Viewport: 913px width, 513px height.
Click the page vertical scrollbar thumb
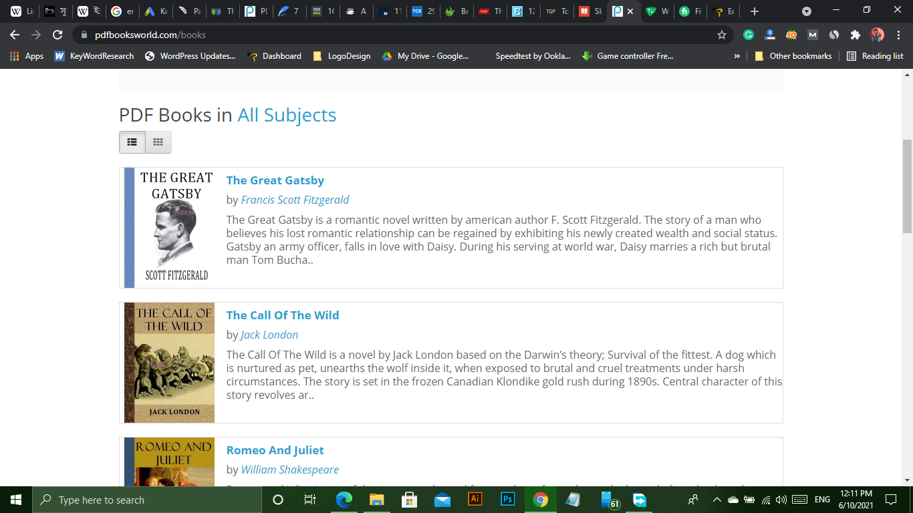tap(907, 186)
